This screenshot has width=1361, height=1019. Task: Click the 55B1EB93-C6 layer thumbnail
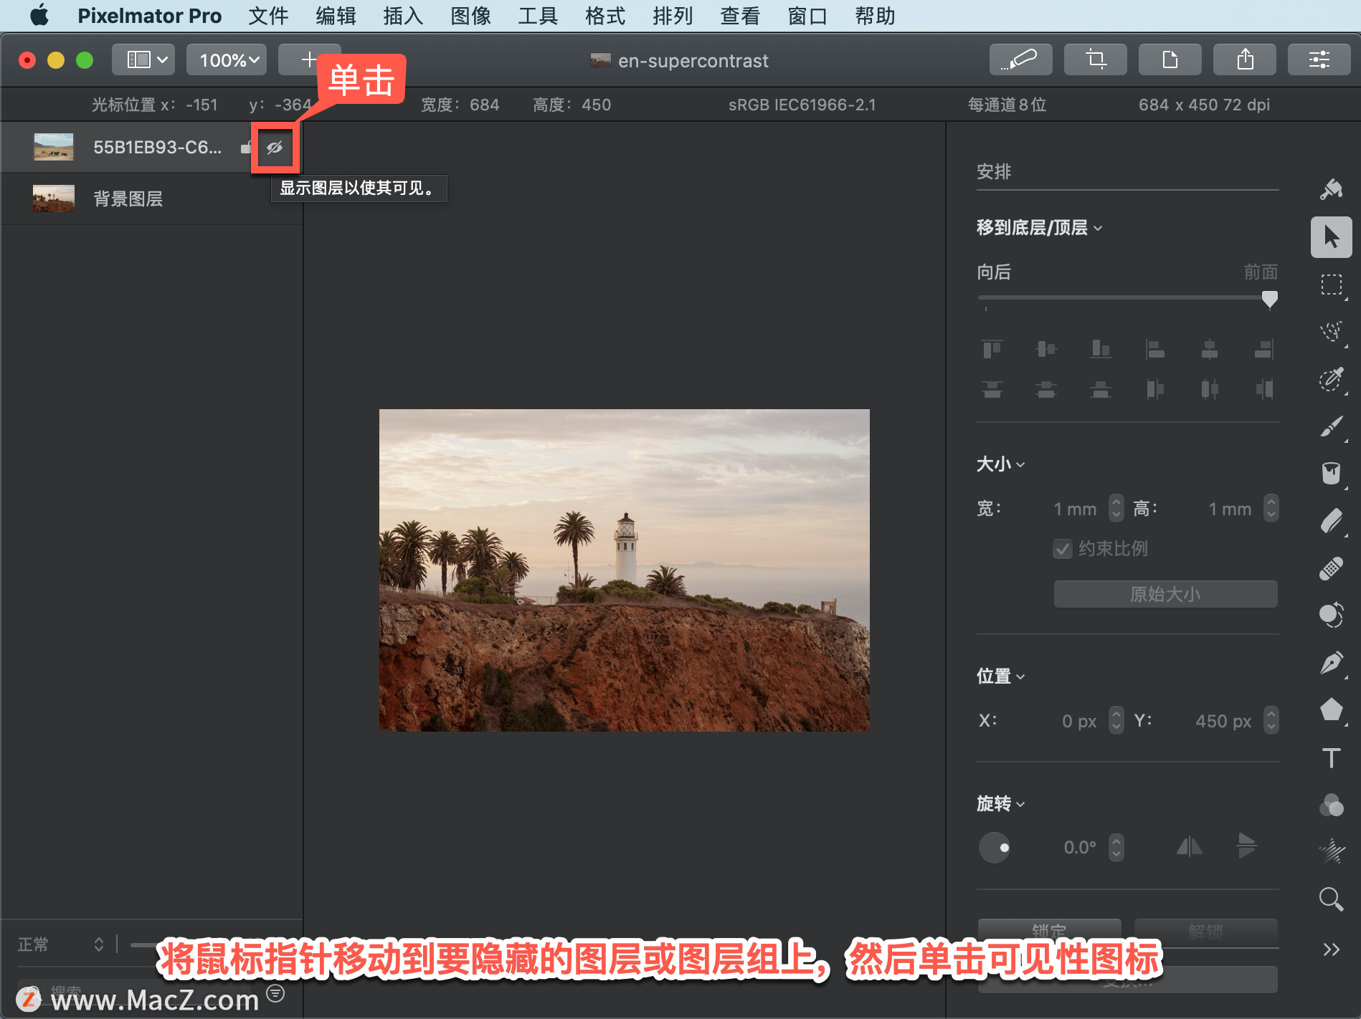54,147
